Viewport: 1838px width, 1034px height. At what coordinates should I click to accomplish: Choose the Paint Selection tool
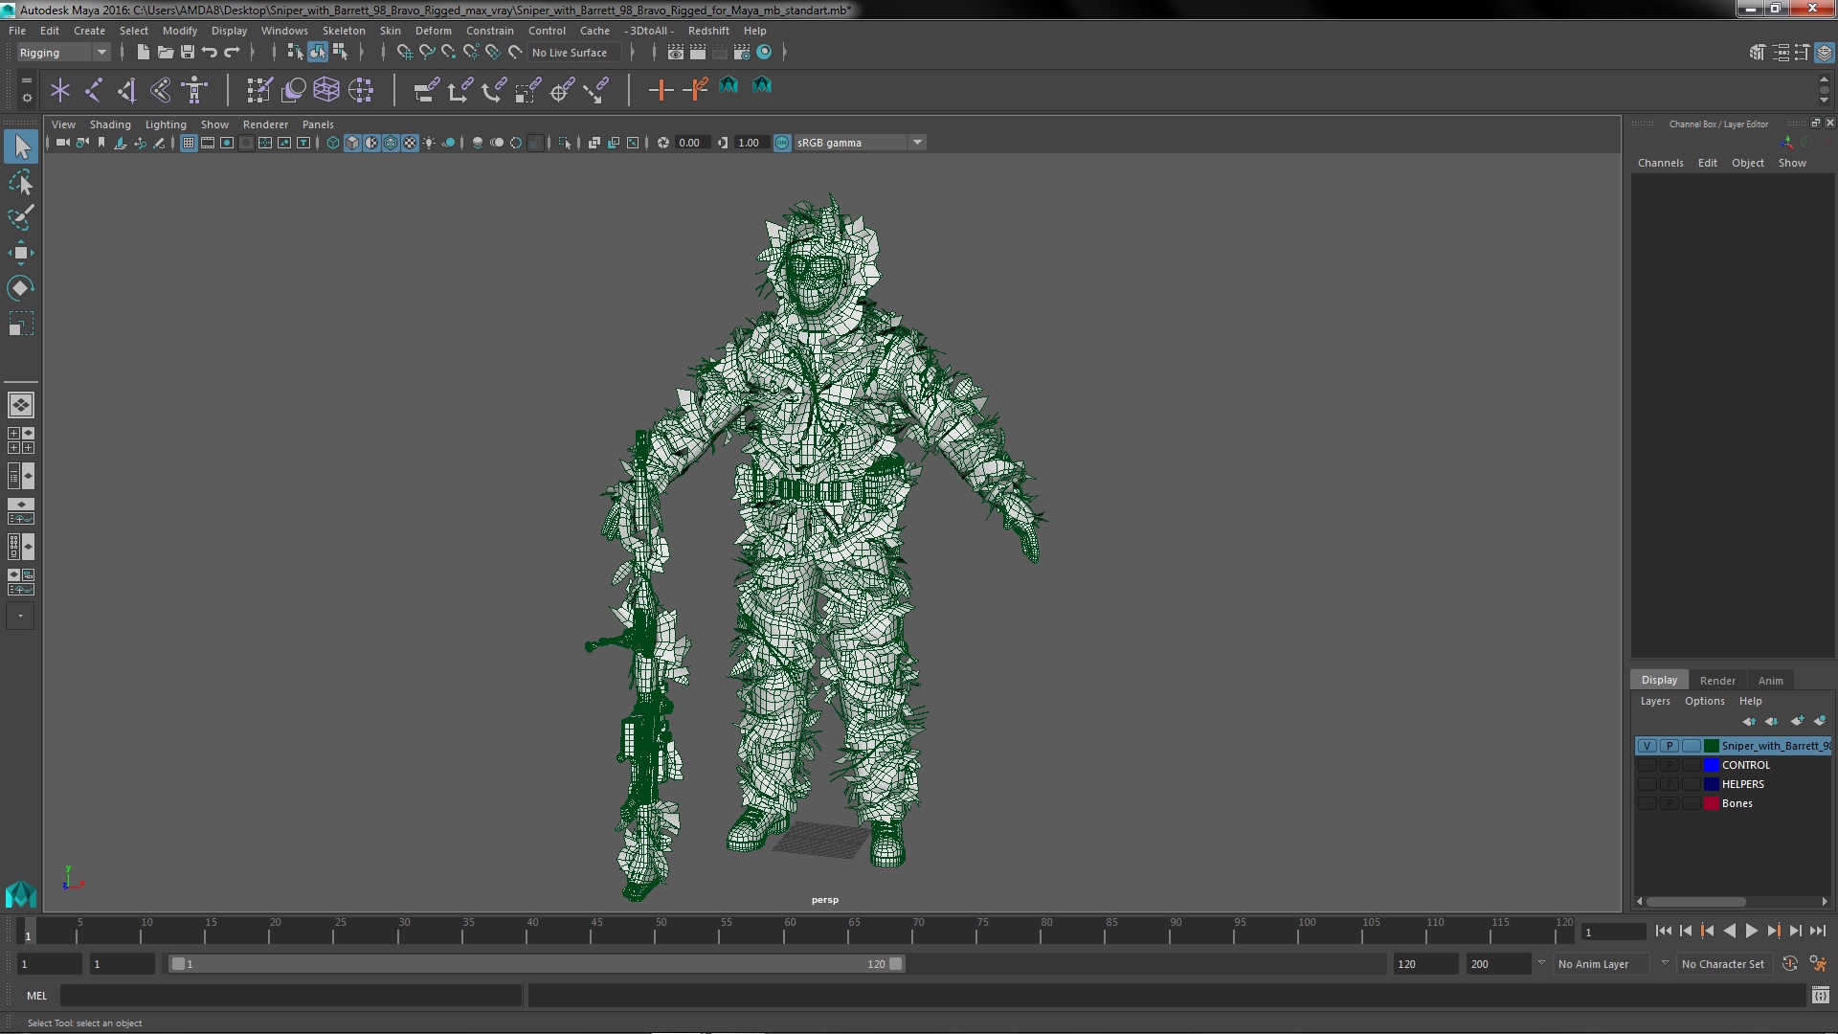(x=21, y=217)
